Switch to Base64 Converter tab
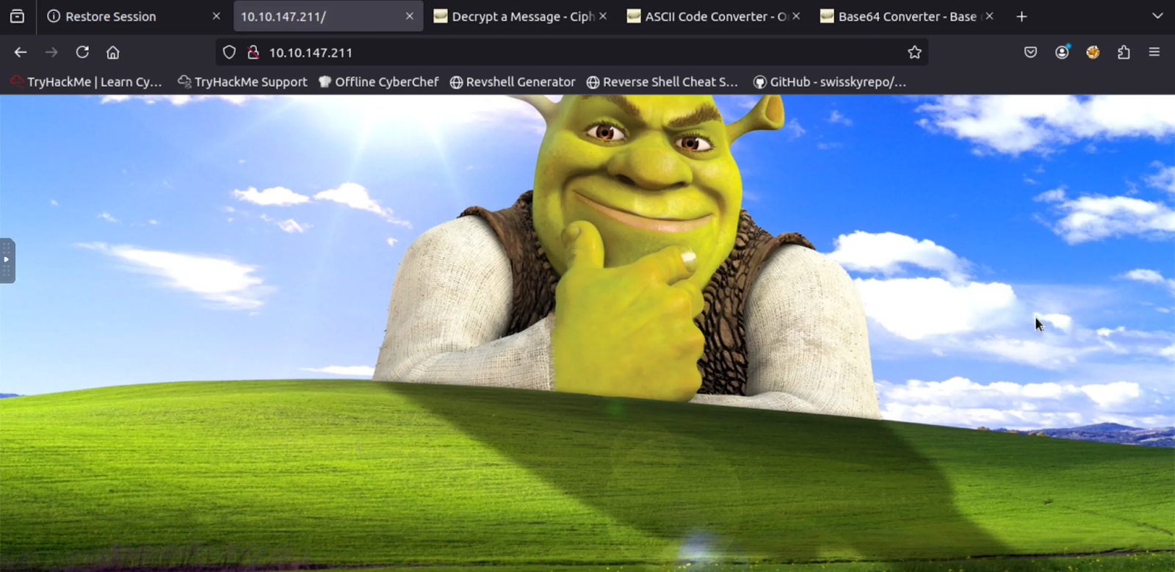 pos(907,16)
